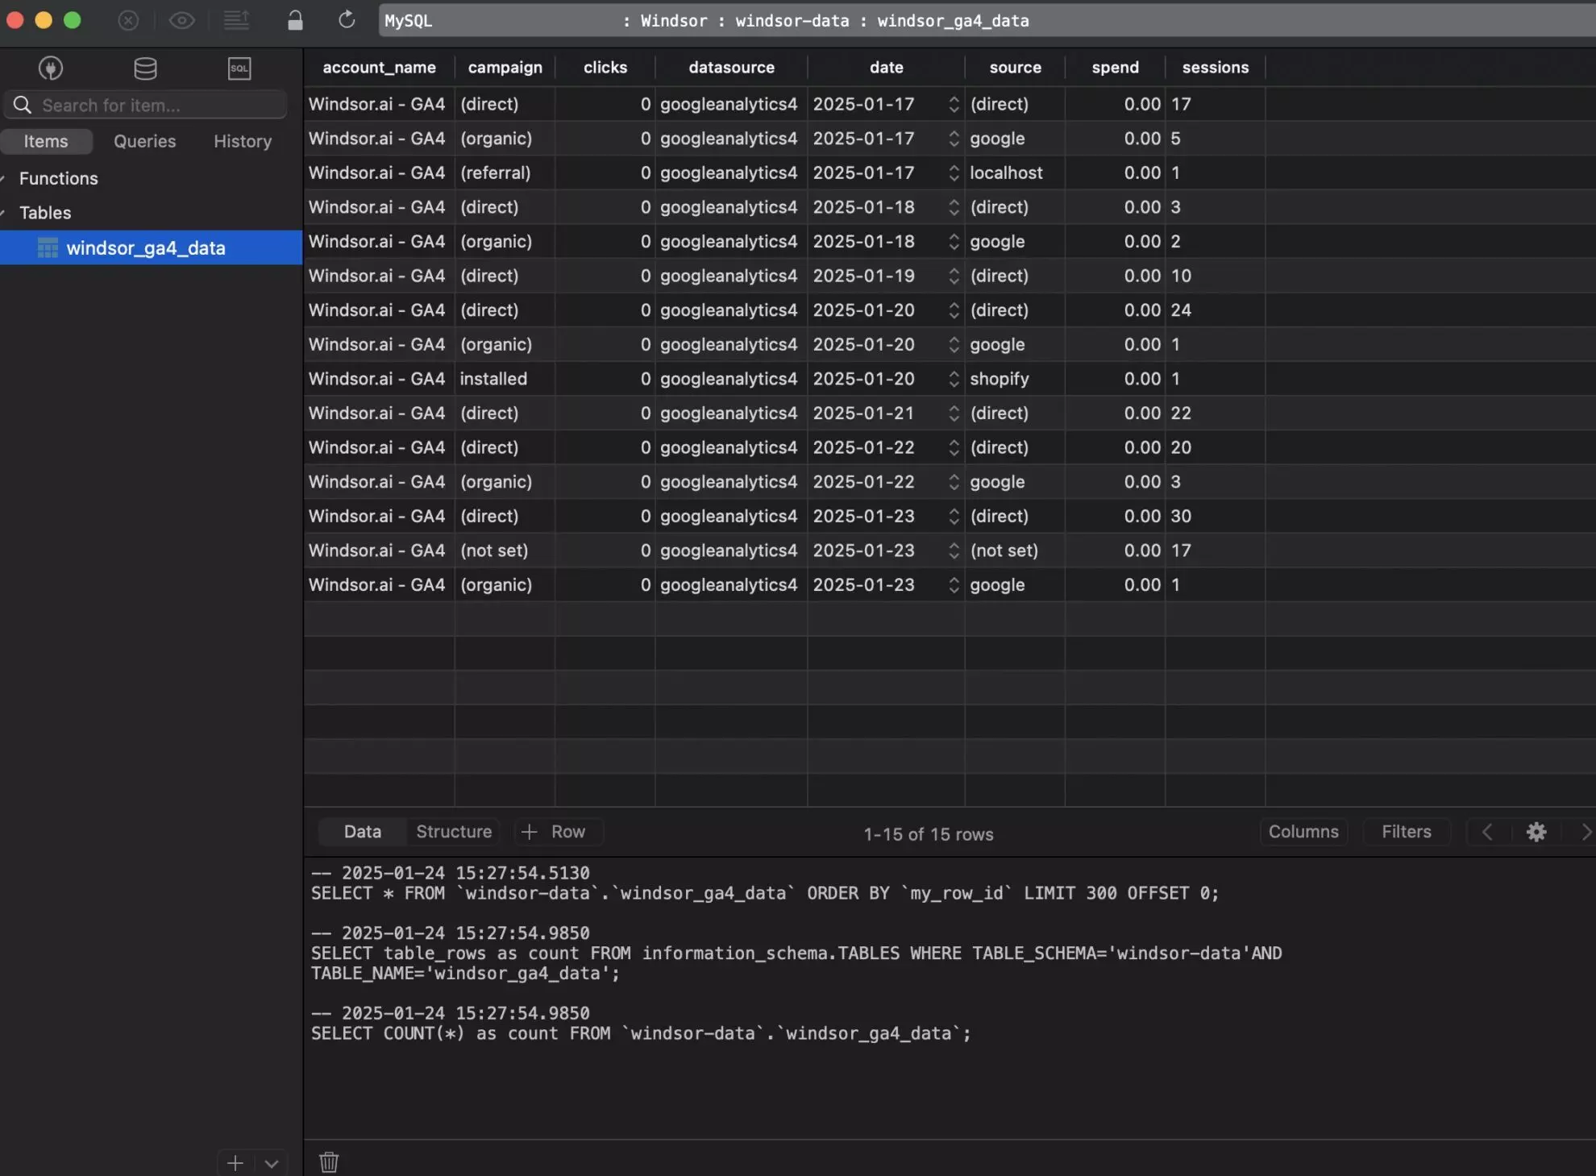Select the '(not set)' campaign cell

coord(505,551)
